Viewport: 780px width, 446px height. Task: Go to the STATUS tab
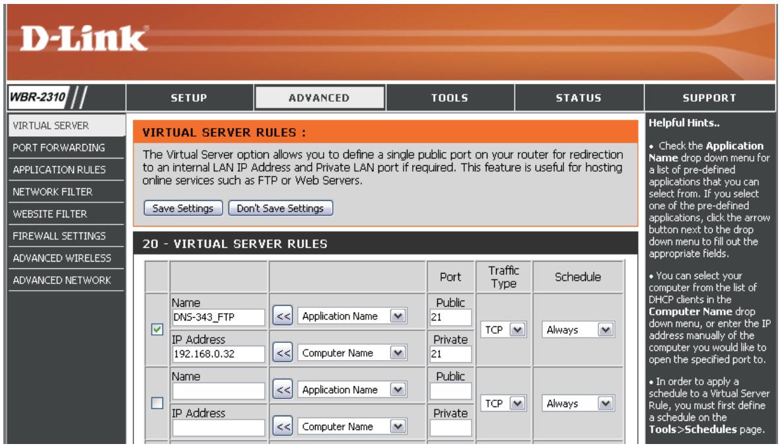579,98
